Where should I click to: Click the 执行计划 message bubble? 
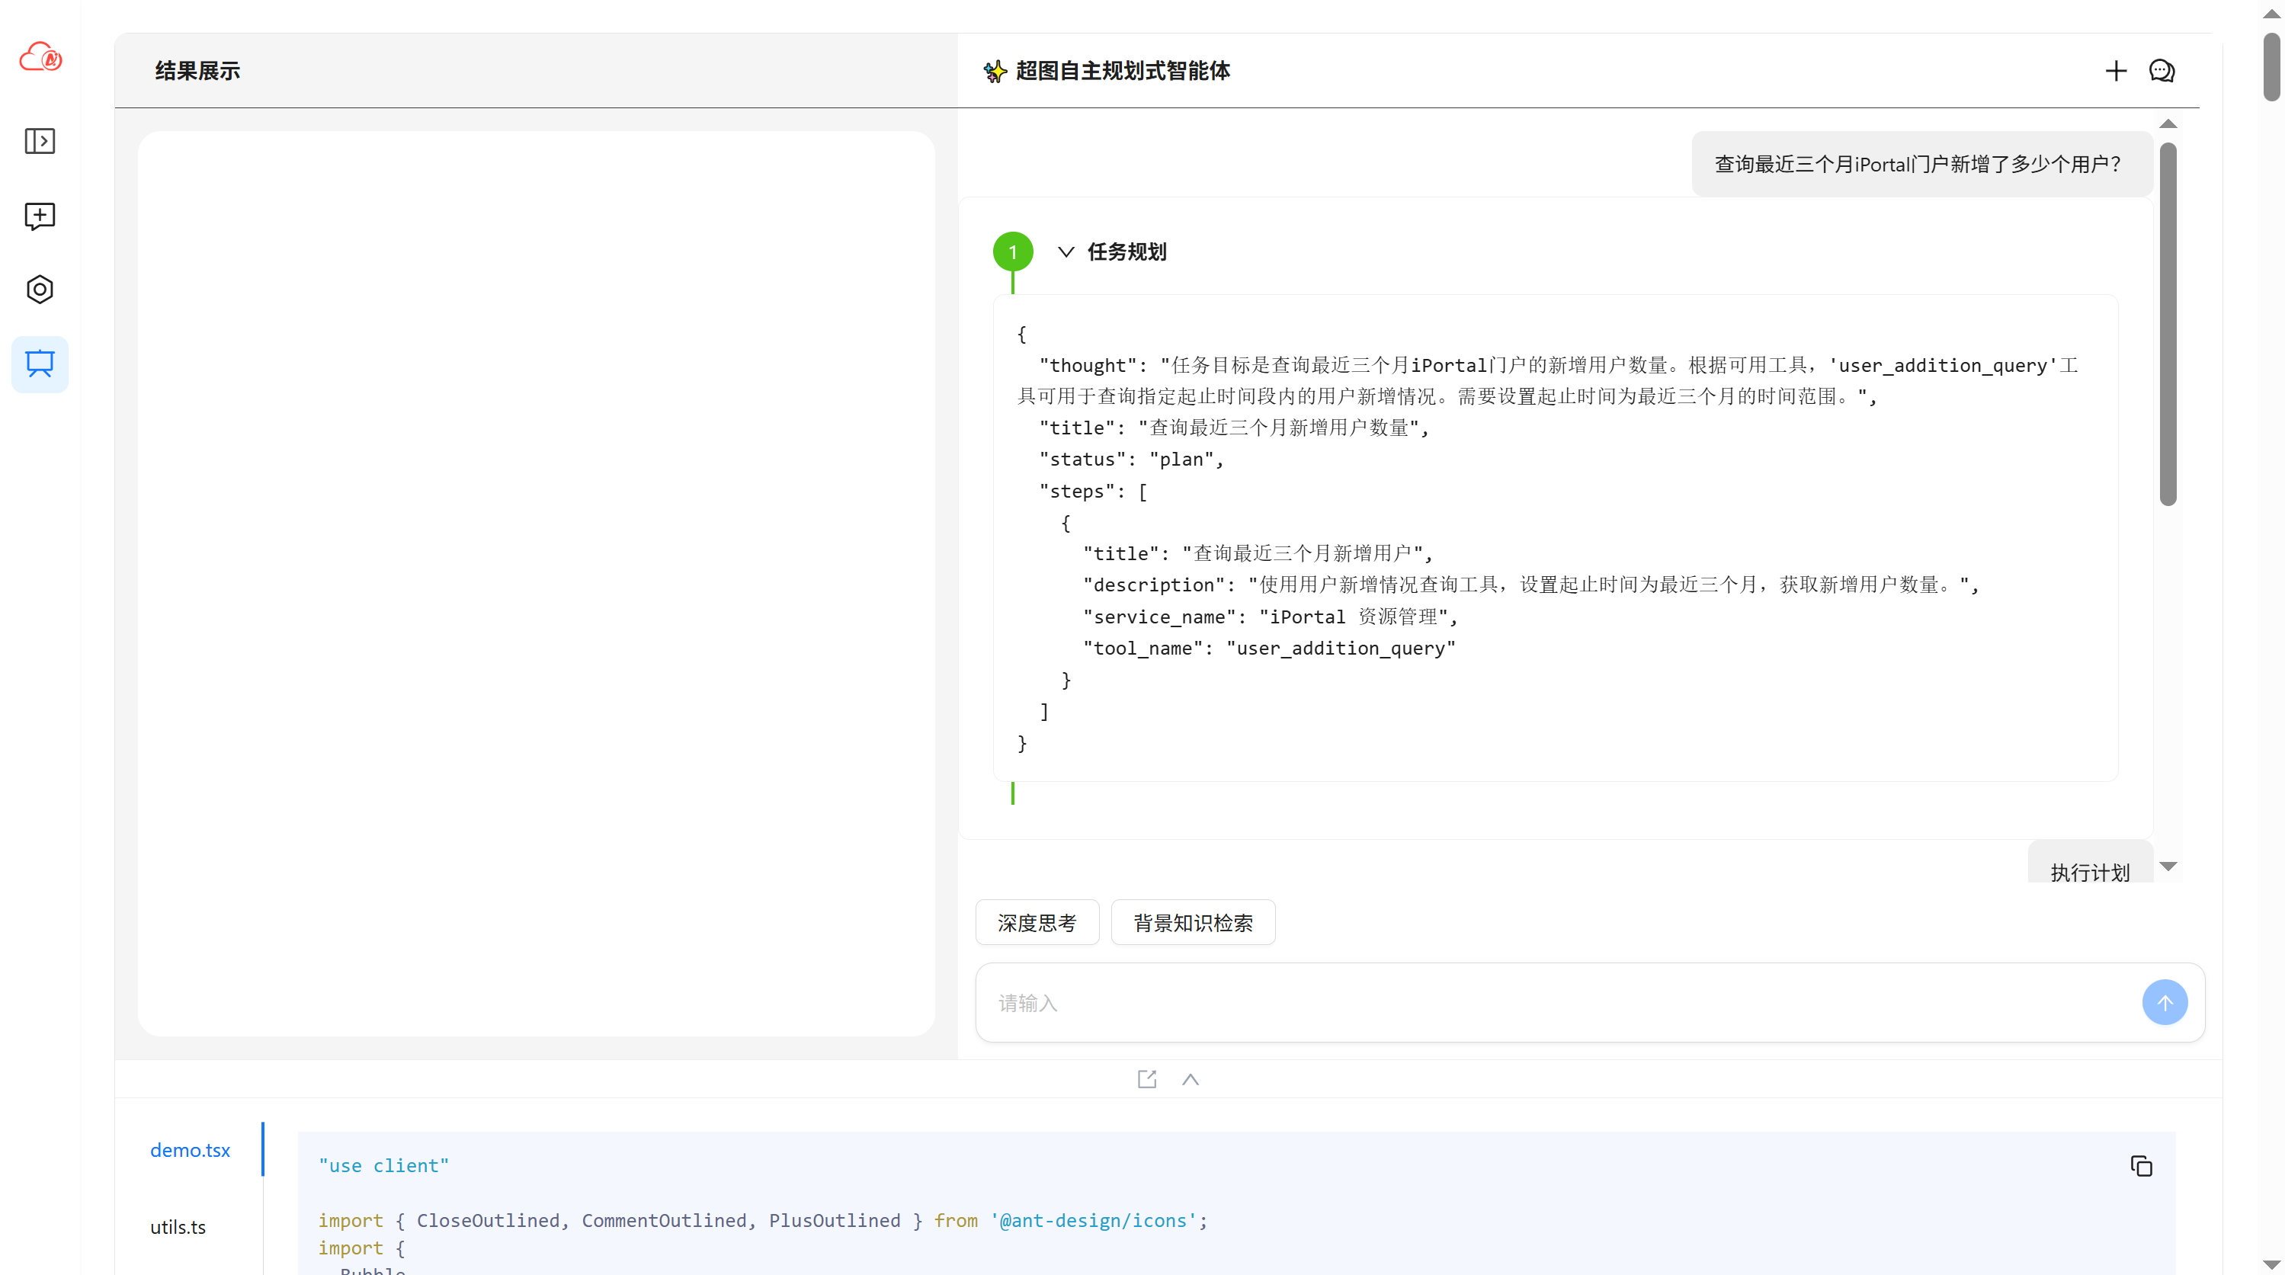[x=2089, y=870]
